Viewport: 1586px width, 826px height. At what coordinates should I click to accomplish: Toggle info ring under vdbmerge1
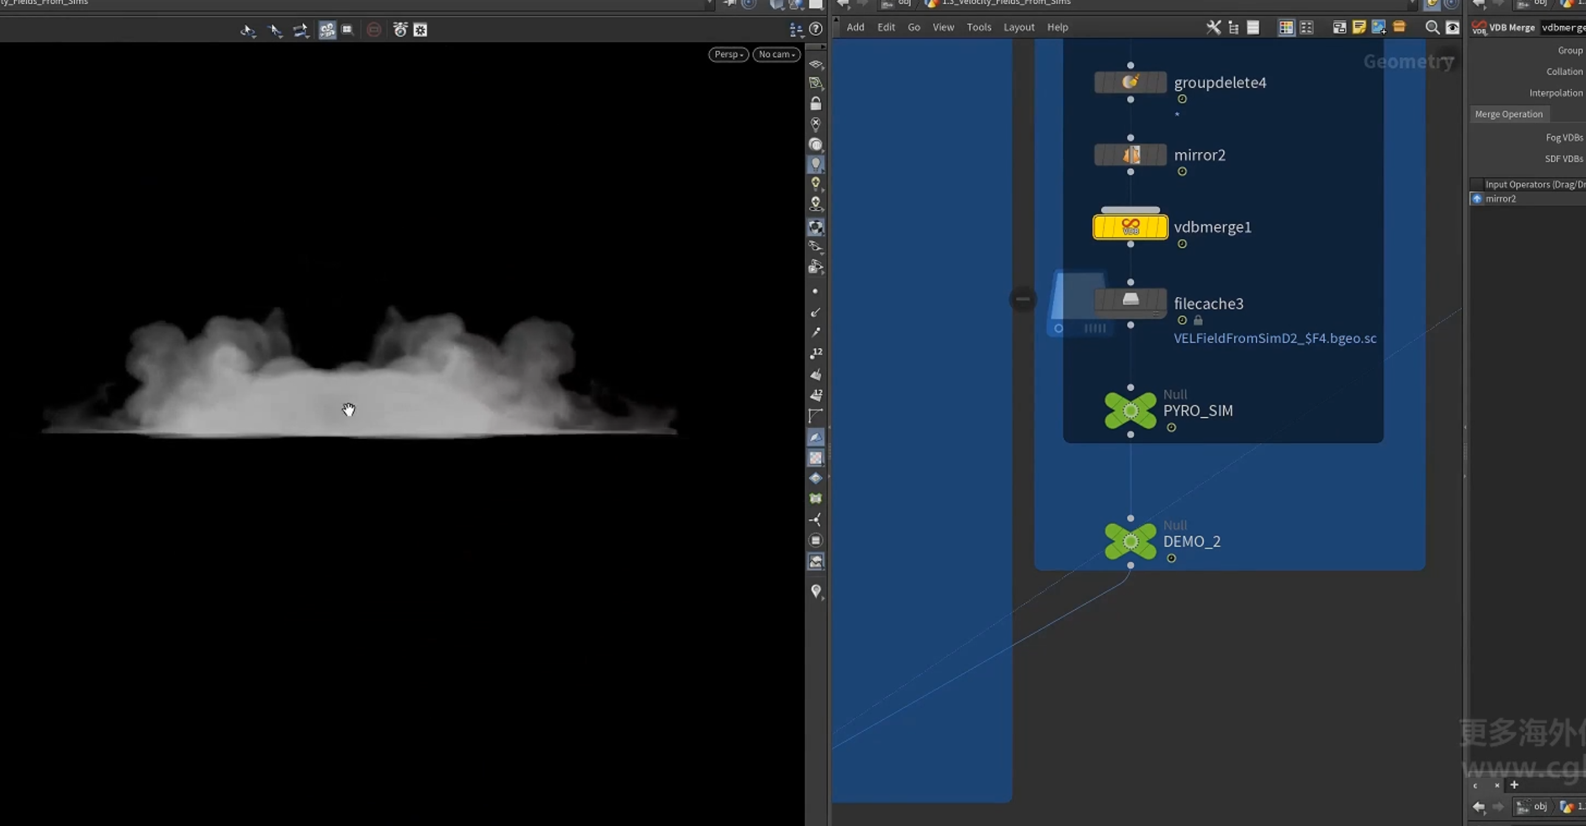[x=1182, y=244]
